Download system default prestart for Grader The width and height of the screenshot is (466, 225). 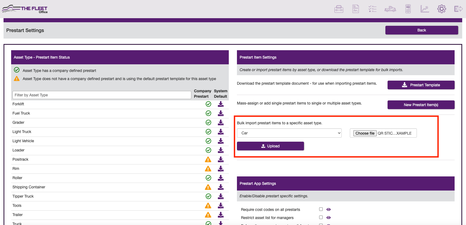(x=221, y=122)
